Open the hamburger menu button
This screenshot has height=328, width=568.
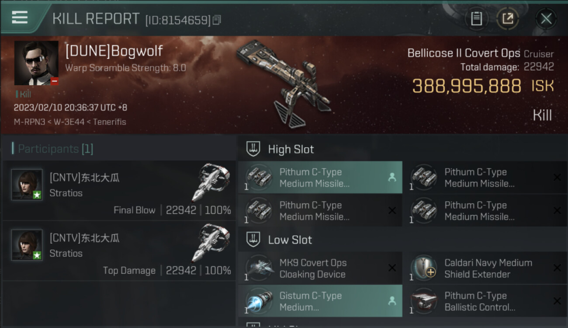pyautogui.click(x=20, y=17)
